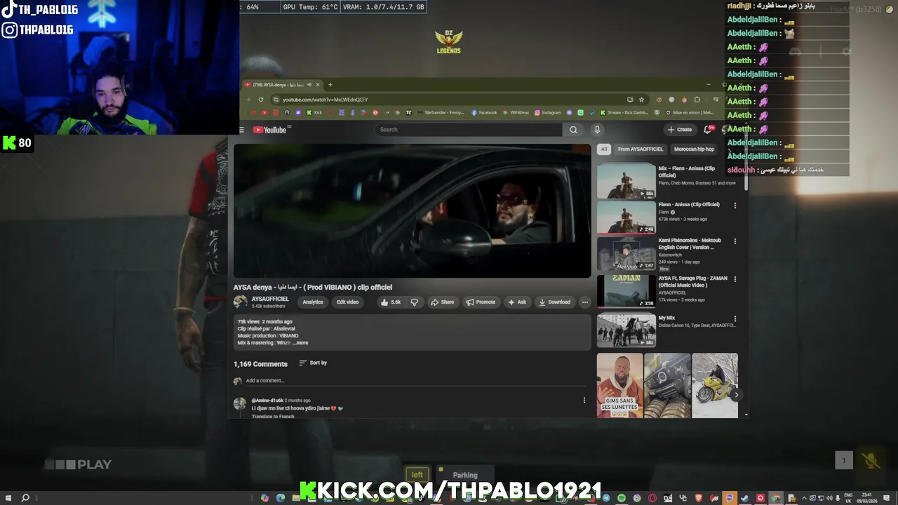898x505 pixels.
Task: Open Analytics for the video
Action: [x=313, y=302]
